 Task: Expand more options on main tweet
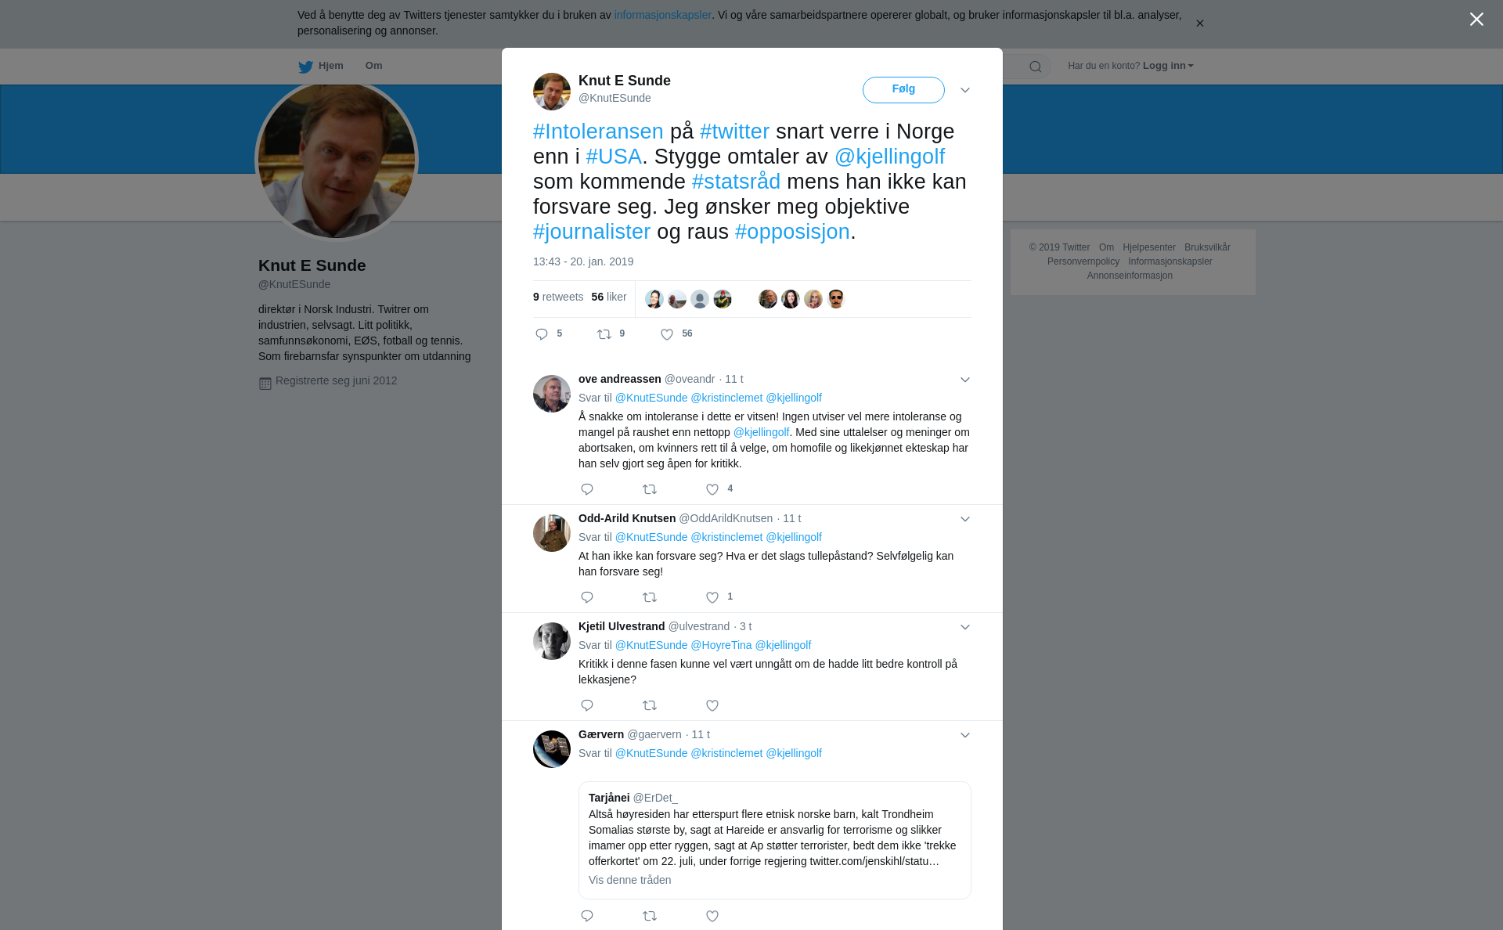tap(965, 90)
